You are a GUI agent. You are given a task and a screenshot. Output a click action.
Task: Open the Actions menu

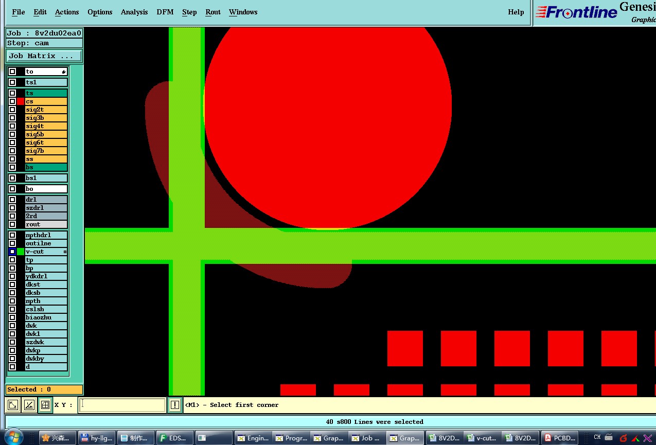[67, 12]
